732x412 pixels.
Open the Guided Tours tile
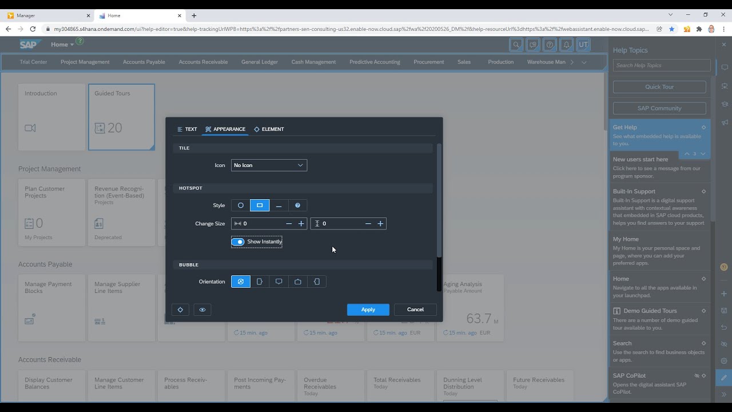click(x=121, y=117)
